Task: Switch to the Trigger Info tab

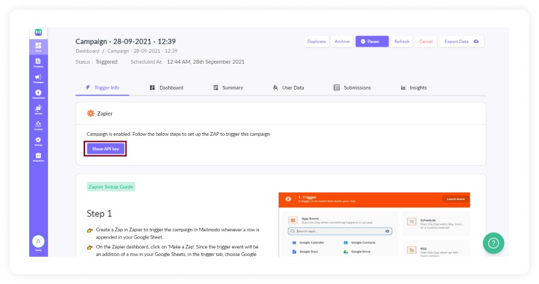Action: (x=103, y=88)
